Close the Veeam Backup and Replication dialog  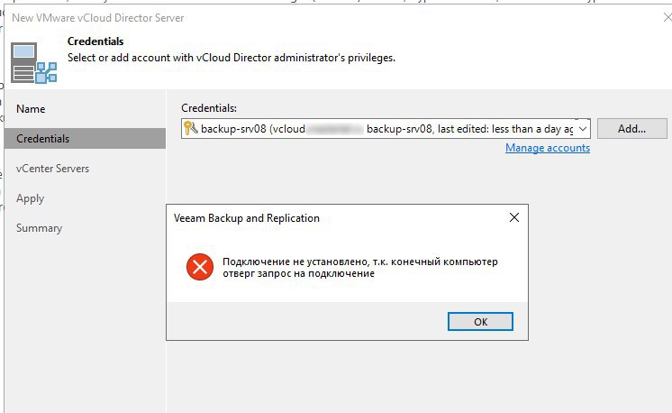514,218
